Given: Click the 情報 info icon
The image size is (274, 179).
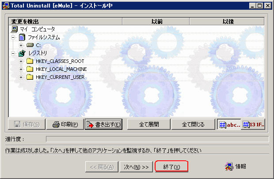Looking at the screenshot, I should [x=229, y=167].
